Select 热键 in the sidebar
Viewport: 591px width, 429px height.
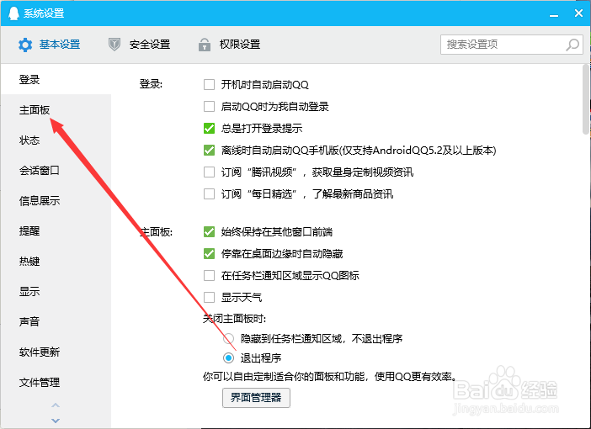pos(56,261)
